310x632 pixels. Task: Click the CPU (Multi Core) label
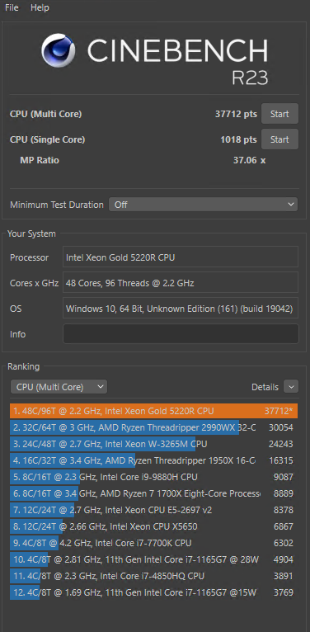click(x=46, y=114)
